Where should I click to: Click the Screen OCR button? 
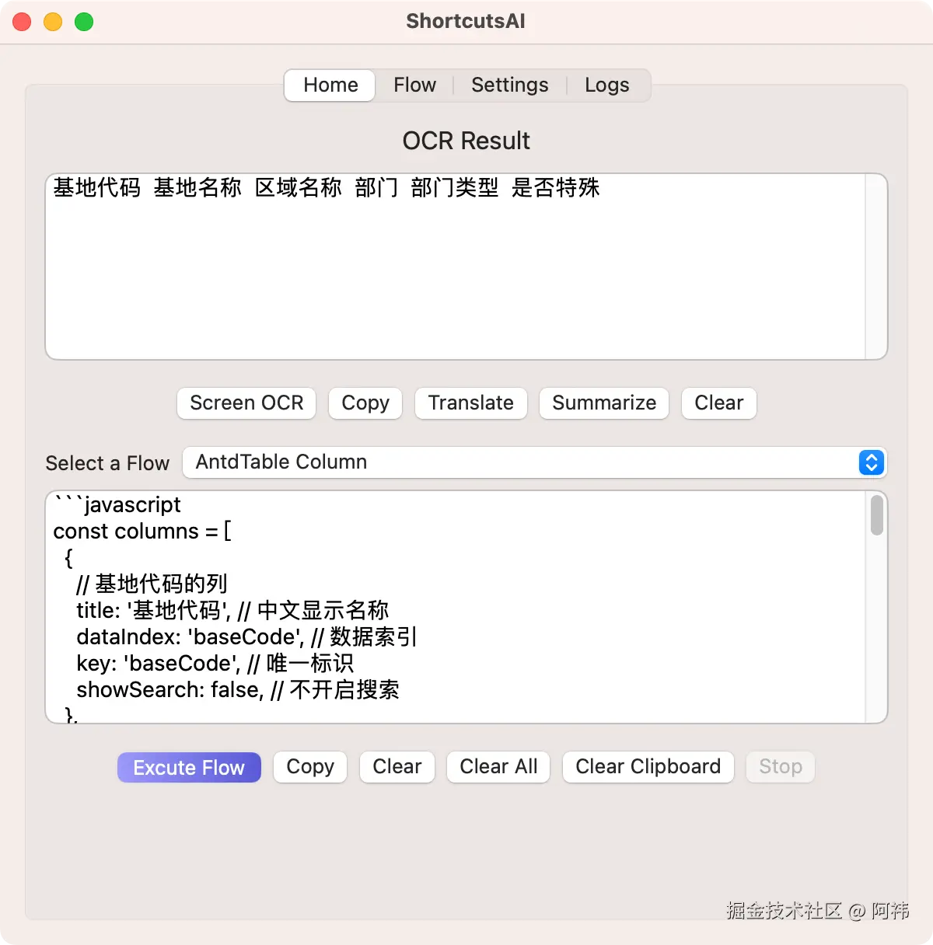[246, 403]
